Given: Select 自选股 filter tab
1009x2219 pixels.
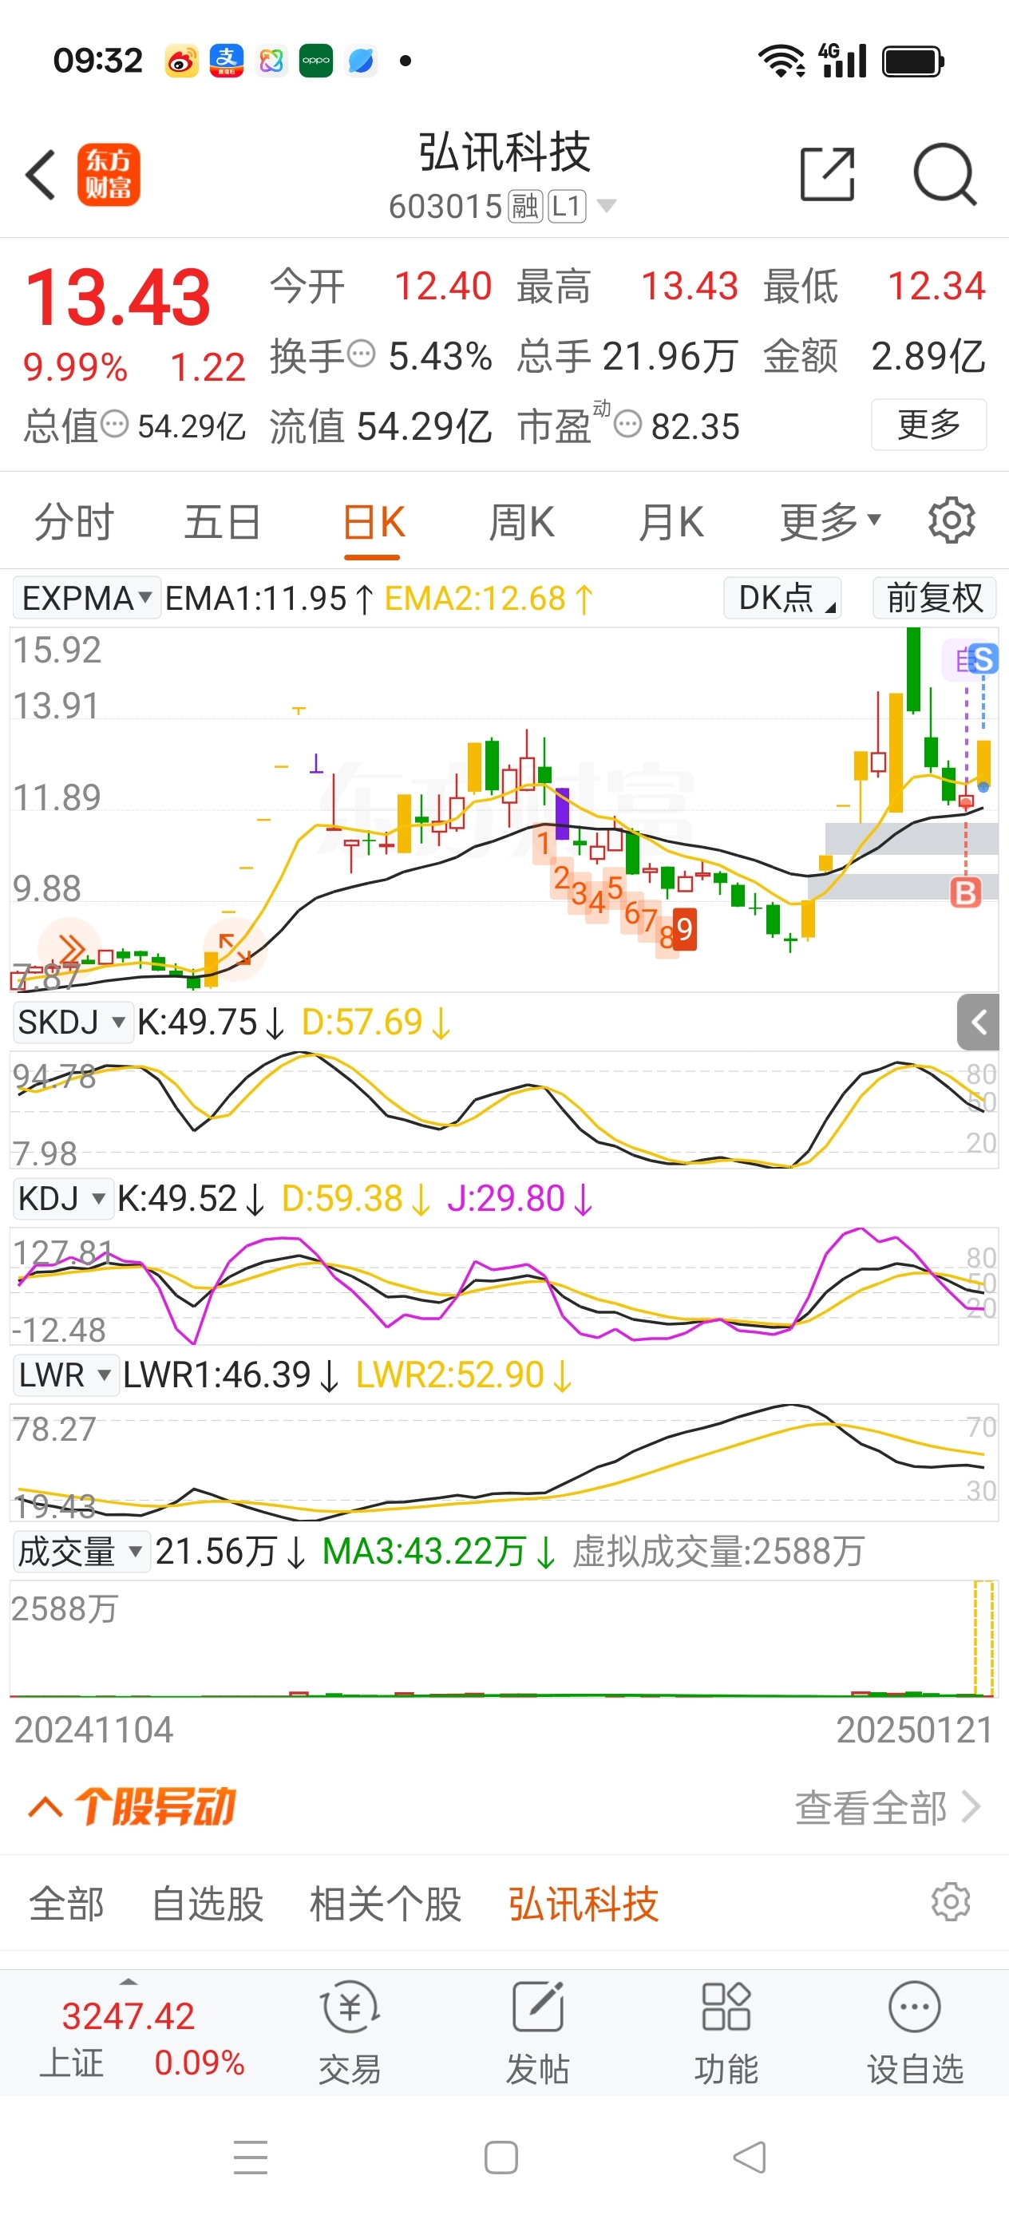Looking at the screenshot, I should pos(208,1903).
